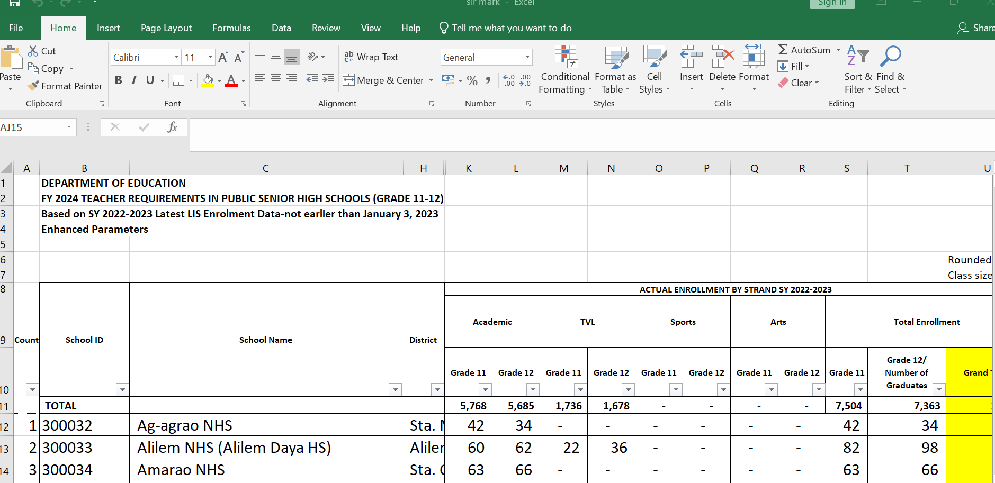Apply Comma Style format

[x=488, y=80]
